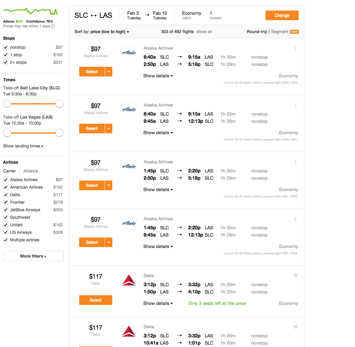Click left handle of SLC take-off slider
Viewport: 355px width, 347px height.
click(x=7, y=104)
